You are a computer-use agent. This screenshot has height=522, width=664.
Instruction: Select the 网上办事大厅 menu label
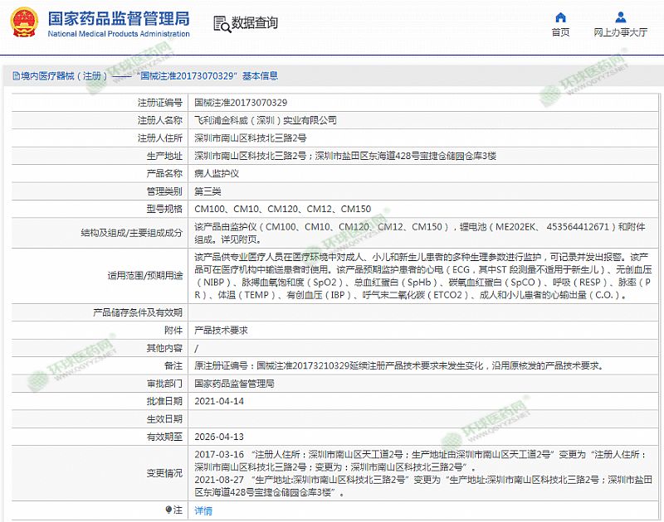[x=620, y=32]
